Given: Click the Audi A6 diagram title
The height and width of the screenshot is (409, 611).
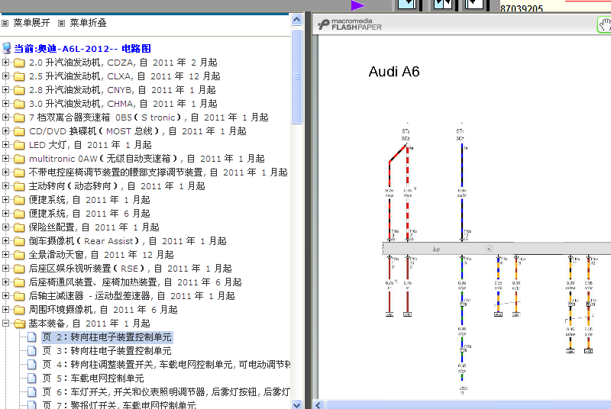Looking at the screenshot, I should coord(394,72).
